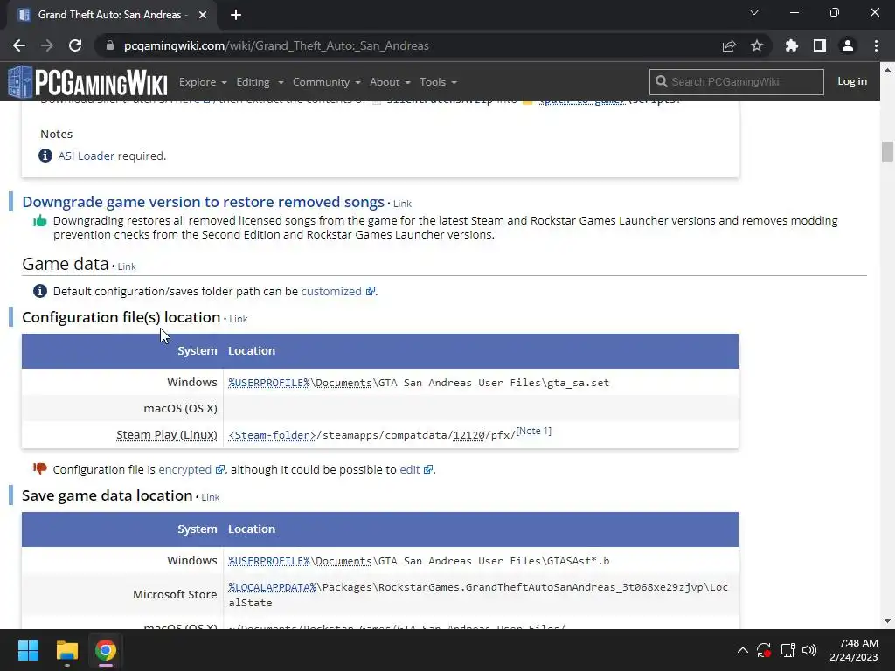Click the Link anchor beside Game data
Image resolution: width=895 pixels, height=671 pixels.
127,266
